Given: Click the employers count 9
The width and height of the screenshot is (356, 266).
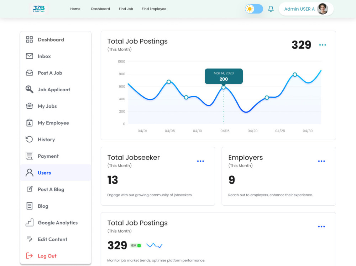Looking at the screenshot, I should coord(232,180).
